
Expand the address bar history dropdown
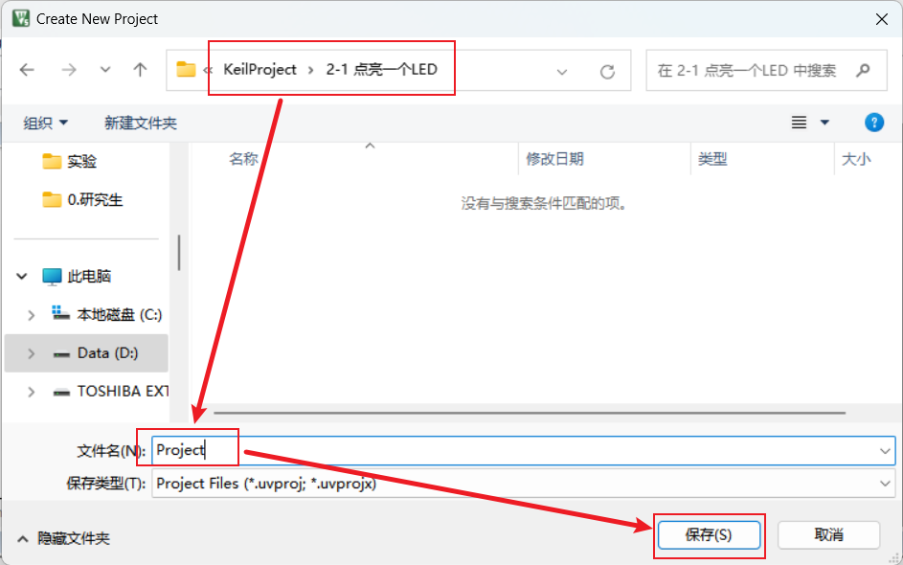tap(562, 72)
